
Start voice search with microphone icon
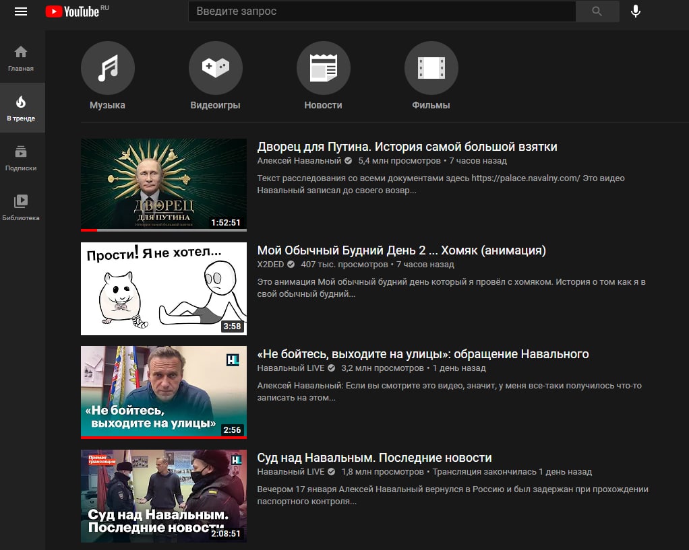coord(635,11)
